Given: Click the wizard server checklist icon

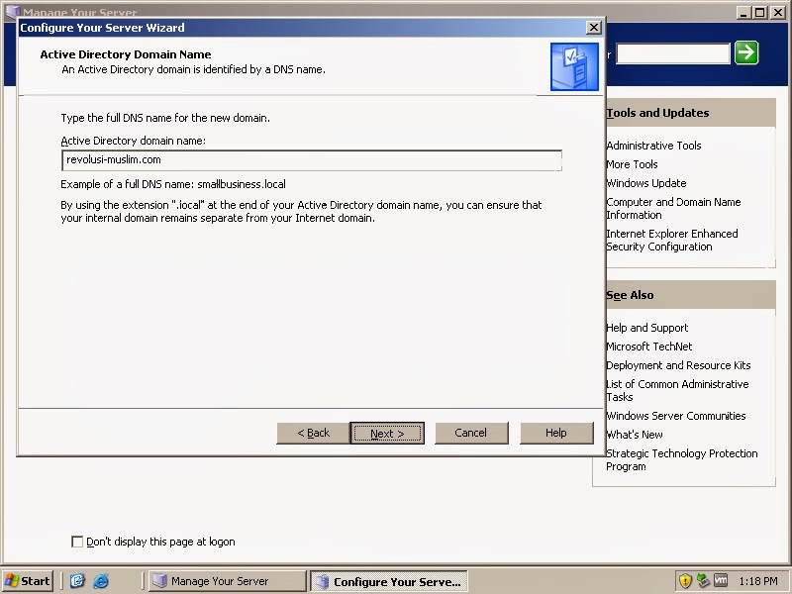Looking at the screenshot, I should click(x=574, y=66).
